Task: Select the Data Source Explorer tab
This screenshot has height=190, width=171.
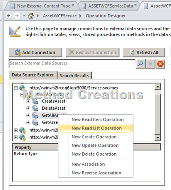Action: tap(33, 75)
